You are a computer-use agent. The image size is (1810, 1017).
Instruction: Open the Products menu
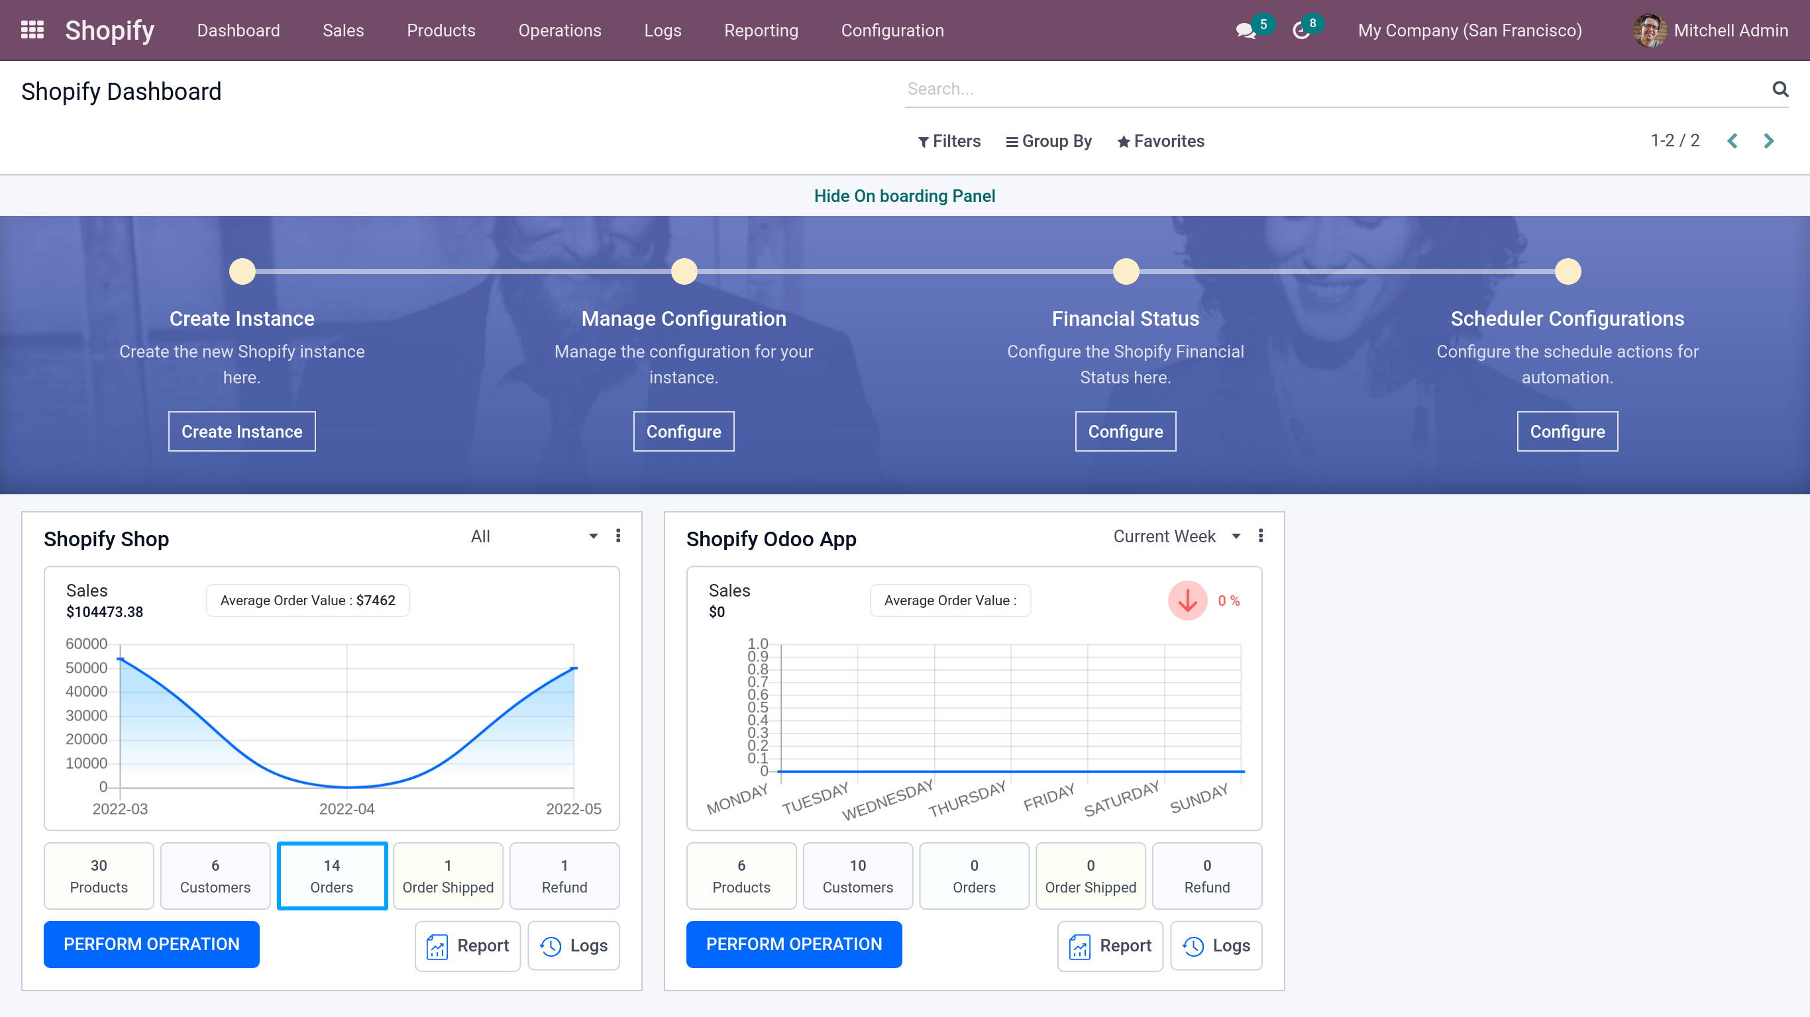point(441,31)
